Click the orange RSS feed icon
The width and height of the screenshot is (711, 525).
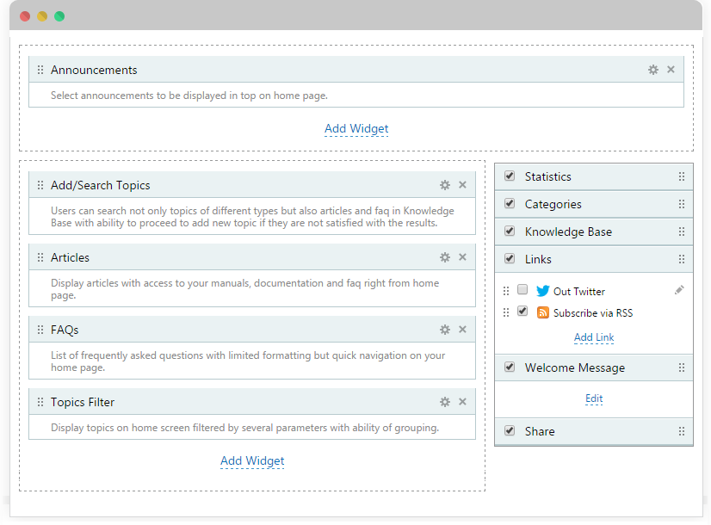pos(543,312)
